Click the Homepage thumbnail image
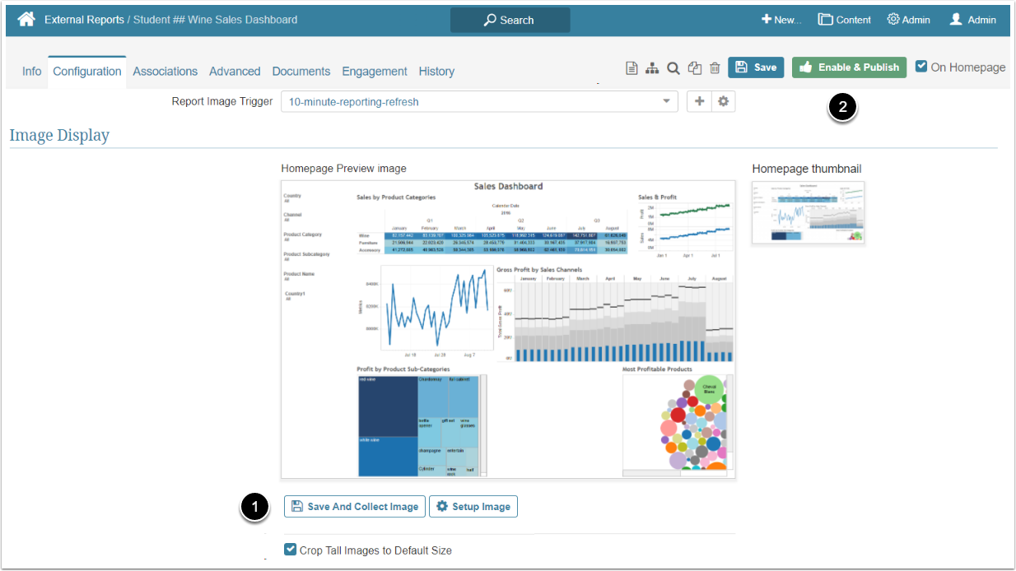The height and width of the screenshot is (571, 1016). (808, 212)
